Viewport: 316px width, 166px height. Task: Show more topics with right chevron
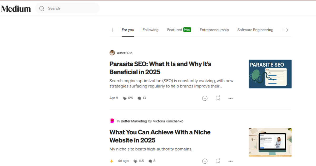[287, 30]
